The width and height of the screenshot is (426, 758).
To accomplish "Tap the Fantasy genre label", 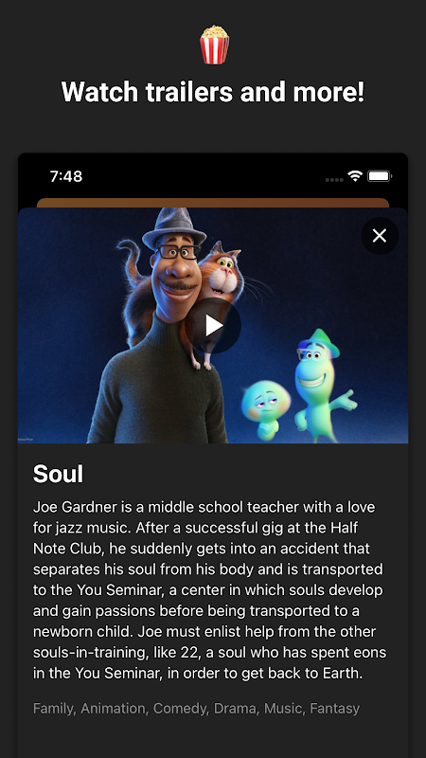I will point(335,709).
